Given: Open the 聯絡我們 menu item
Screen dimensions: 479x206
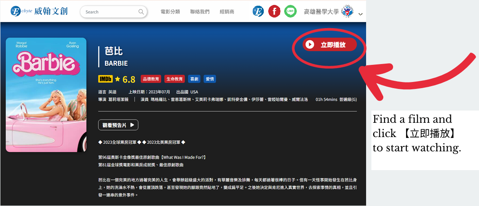Looking at the screenshot, I should click(x=200, y=12).
